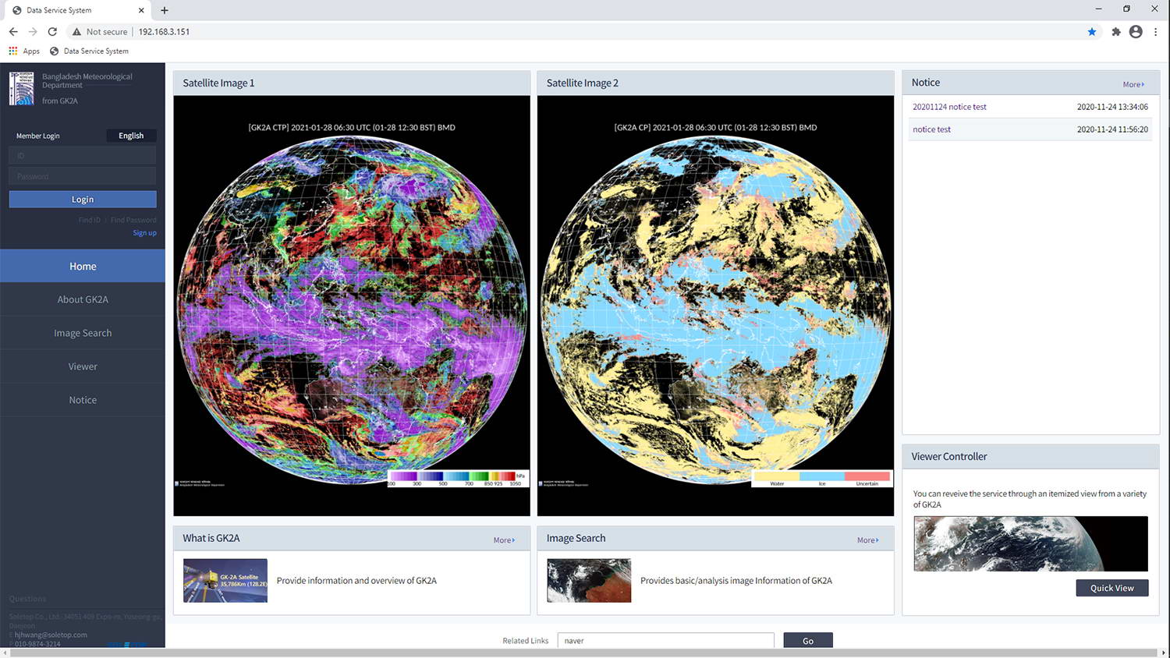
Task: Click Image Search panel thumbnail
Action: [x=589, y=580]
